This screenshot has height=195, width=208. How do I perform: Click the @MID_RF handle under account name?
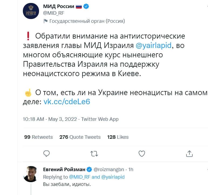[54, 13]
